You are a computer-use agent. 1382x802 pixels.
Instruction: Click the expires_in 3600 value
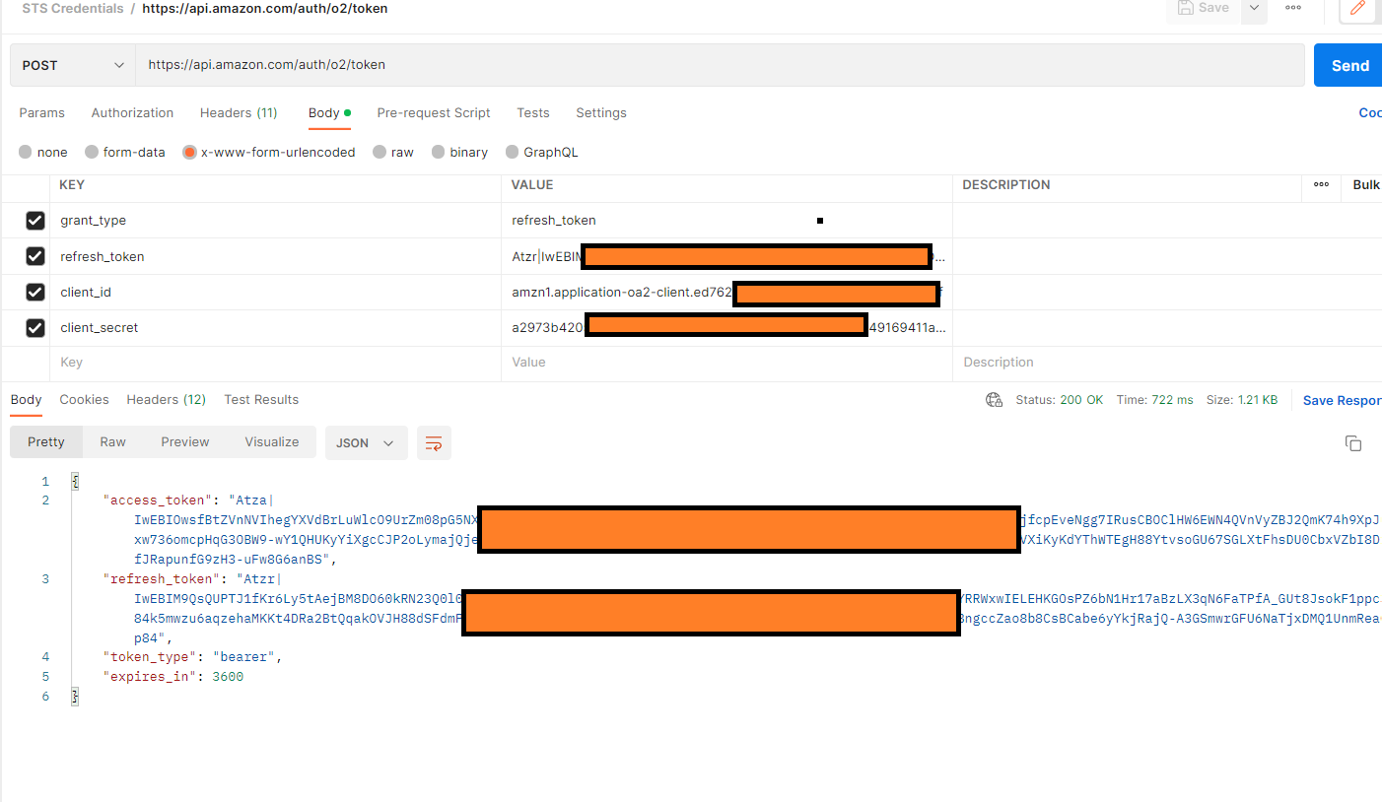point(228,677)
